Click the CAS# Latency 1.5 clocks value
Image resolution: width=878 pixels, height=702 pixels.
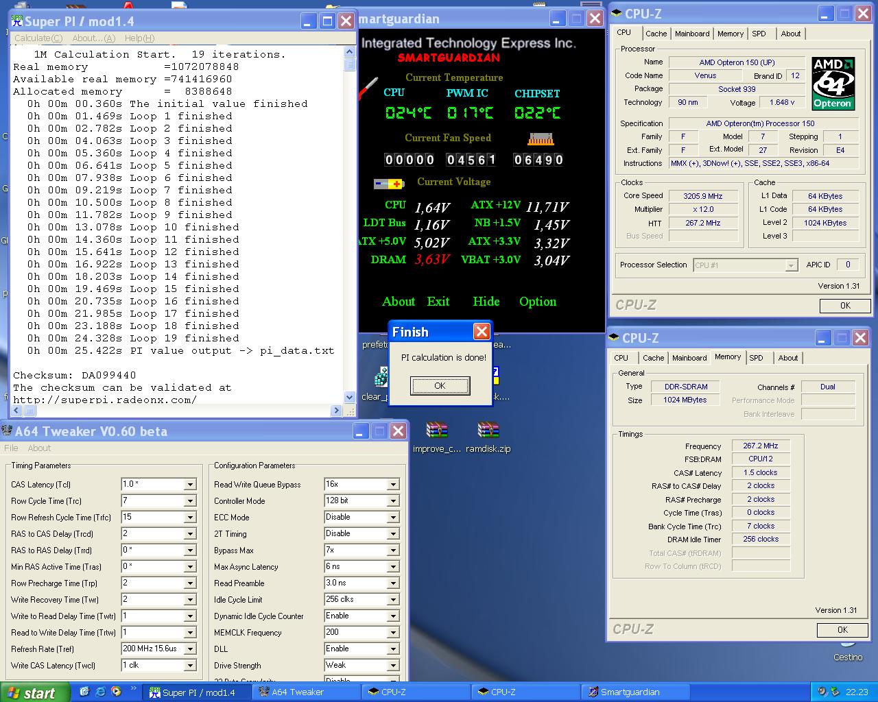760,472
